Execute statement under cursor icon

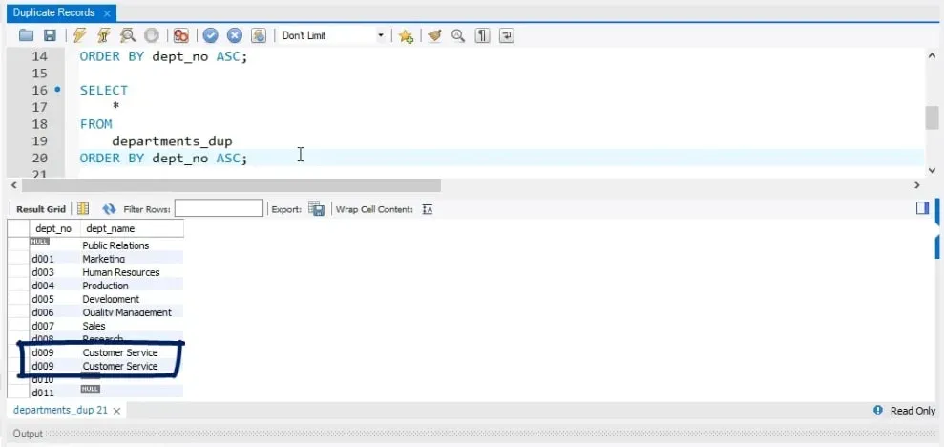103,35
